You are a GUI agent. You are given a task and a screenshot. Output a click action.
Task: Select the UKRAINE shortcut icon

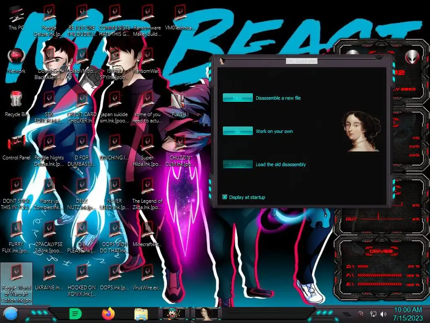click(49, 278)
